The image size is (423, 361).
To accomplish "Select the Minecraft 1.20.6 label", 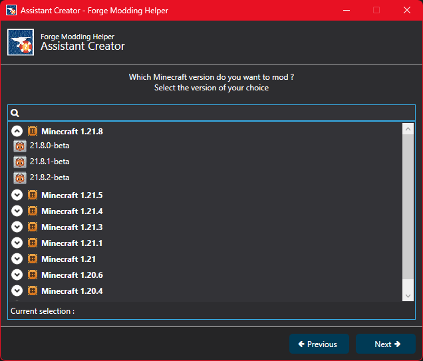I will tap(72, 275).
